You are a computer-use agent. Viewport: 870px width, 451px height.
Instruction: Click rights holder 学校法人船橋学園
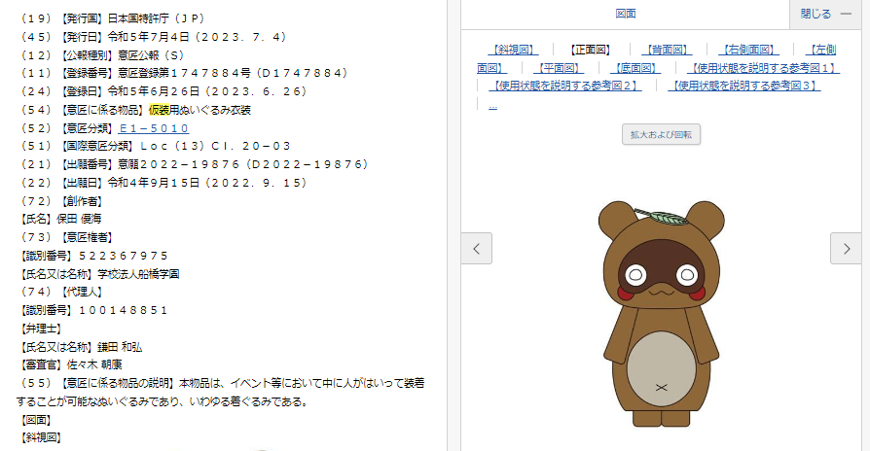(138, 274)
